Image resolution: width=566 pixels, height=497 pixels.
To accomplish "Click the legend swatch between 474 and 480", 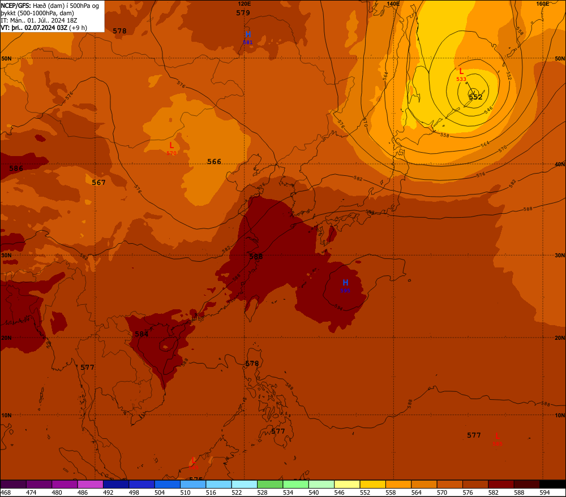I will [39, 484].
